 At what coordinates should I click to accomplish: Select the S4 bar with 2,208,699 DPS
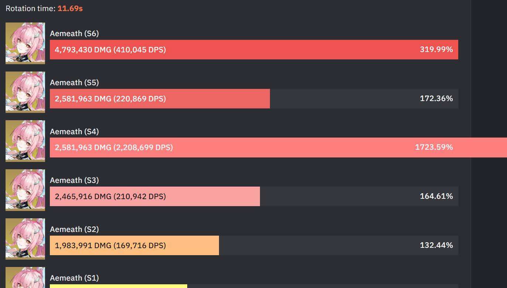[278, 148]
